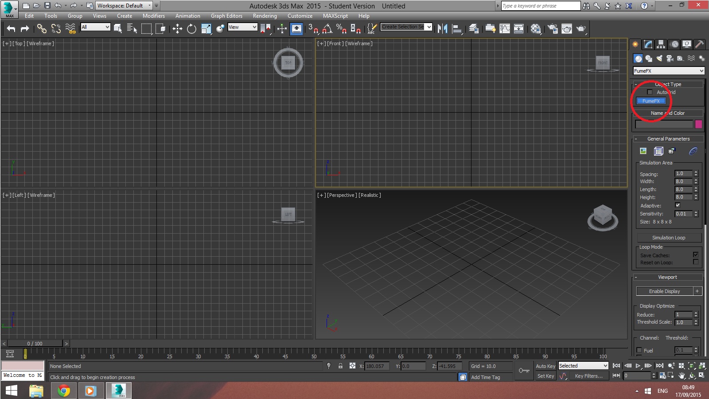
Task: Open the Curve Editor from the toolbar
Action: (505, 29)
